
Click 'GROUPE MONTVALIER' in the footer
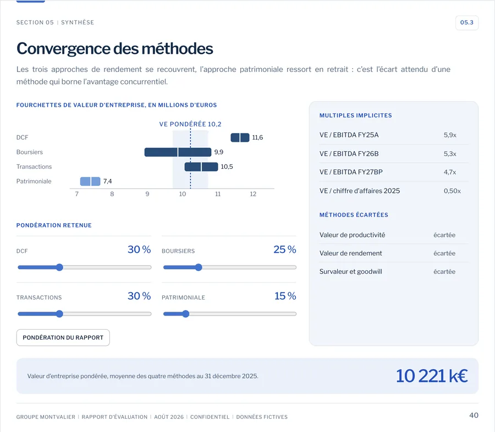(x=46, y=417)
